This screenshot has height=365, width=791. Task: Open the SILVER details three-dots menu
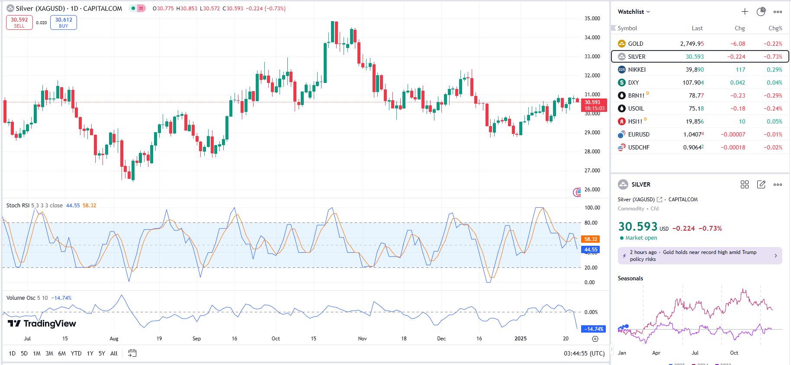tap(778, 184)
